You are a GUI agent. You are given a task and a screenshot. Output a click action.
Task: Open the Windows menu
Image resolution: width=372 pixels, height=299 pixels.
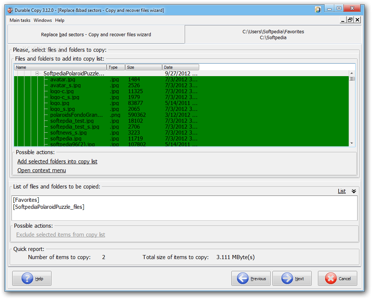[43, 20]
